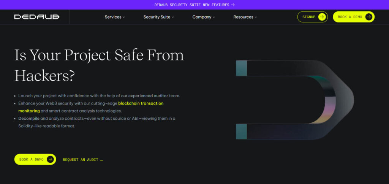Follow the blockchain transaction monitoring link
This screenshot has height=184, width=389.
click(x=91, y=107)
